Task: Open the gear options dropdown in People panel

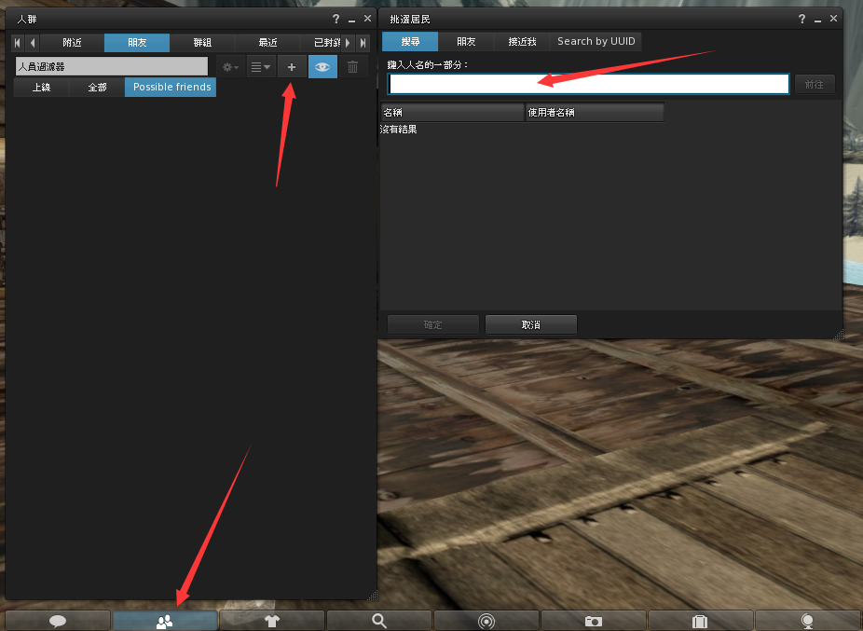Action: pyautogui.click(x=230, y=67)
